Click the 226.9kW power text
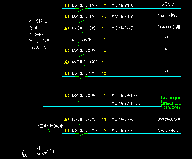Screen dimensions: 192x159 coord(41,154)
